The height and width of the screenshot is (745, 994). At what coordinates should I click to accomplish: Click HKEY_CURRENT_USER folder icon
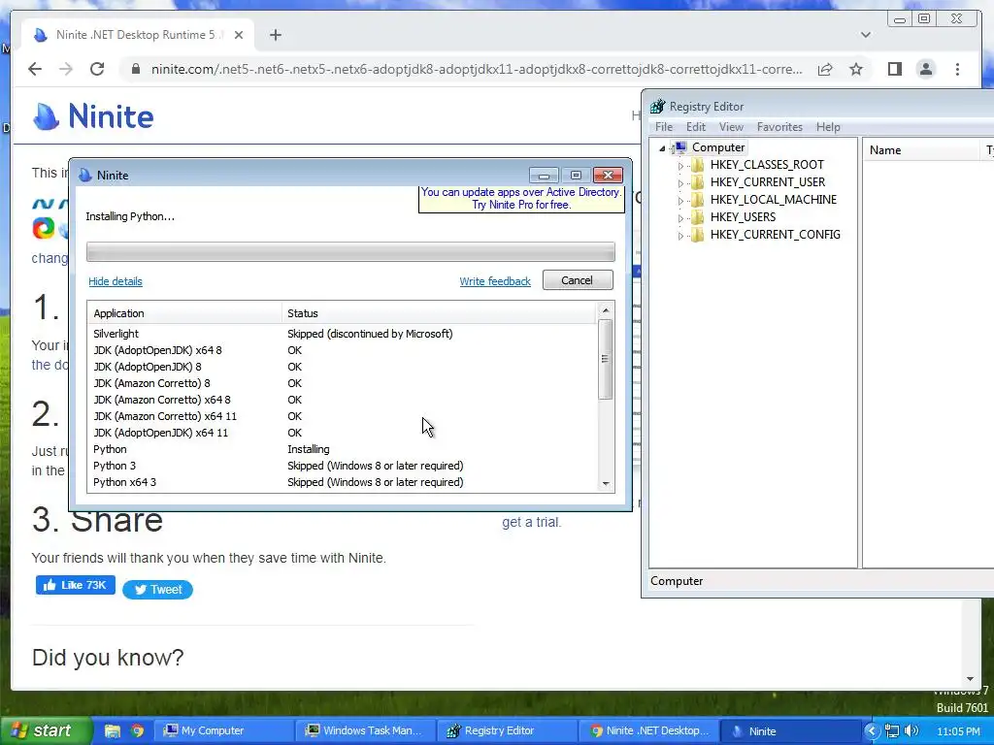697,182
